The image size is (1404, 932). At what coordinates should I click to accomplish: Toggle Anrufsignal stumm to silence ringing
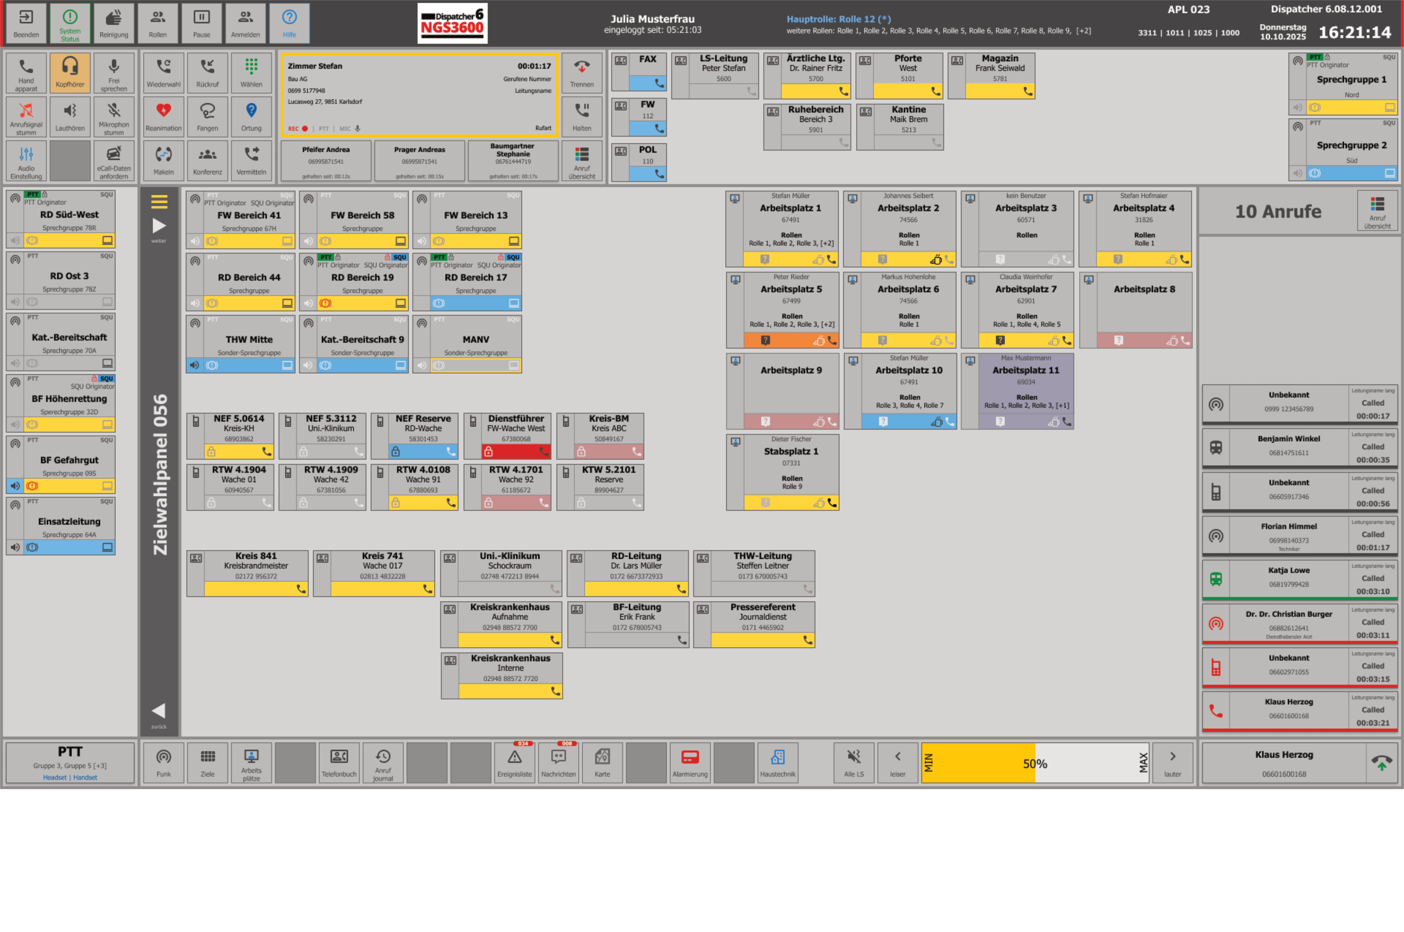(x=26, y=116)
